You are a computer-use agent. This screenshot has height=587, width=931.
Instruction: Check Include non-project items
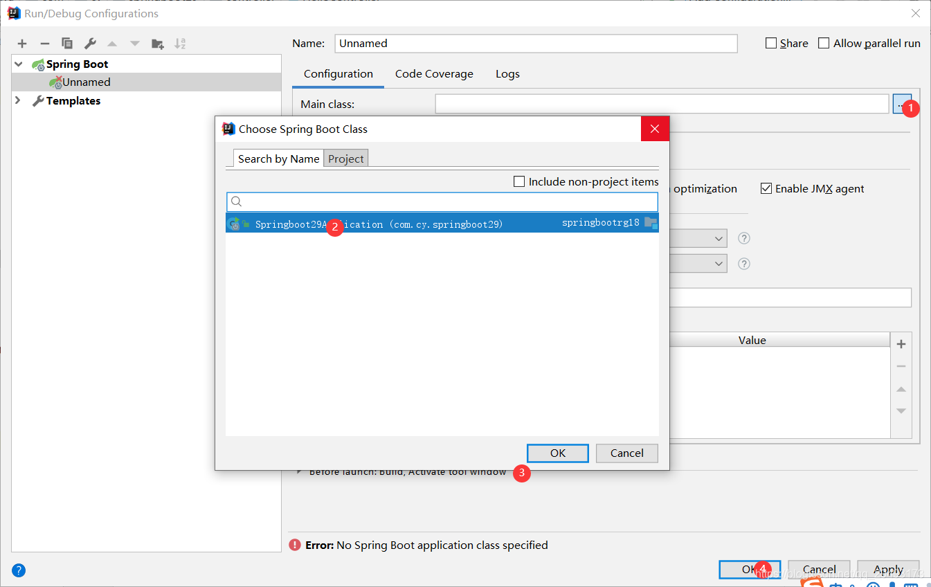tap(519, 181)
